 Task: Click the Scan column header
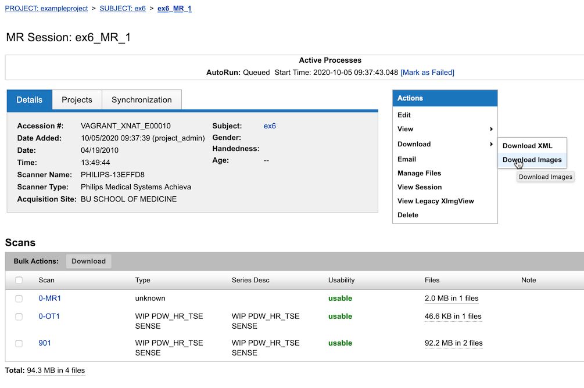[46, 280]
